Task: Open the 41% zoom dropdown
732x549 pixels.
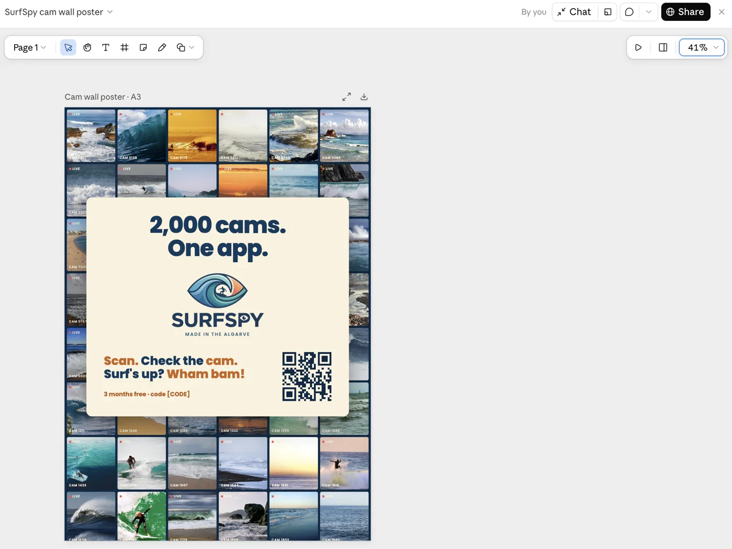Action: coord(702,48)
